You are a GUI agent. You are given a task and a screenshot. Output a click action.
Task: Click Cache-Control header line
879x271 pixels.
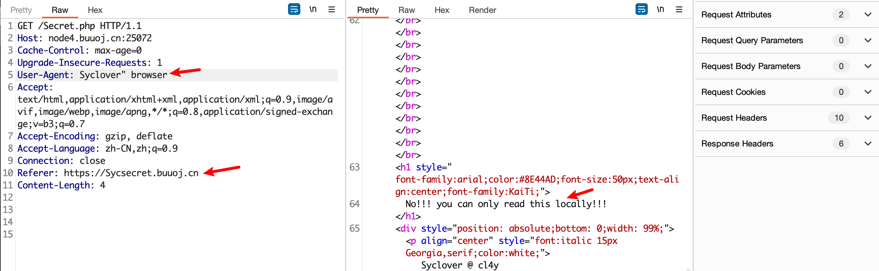79,50
